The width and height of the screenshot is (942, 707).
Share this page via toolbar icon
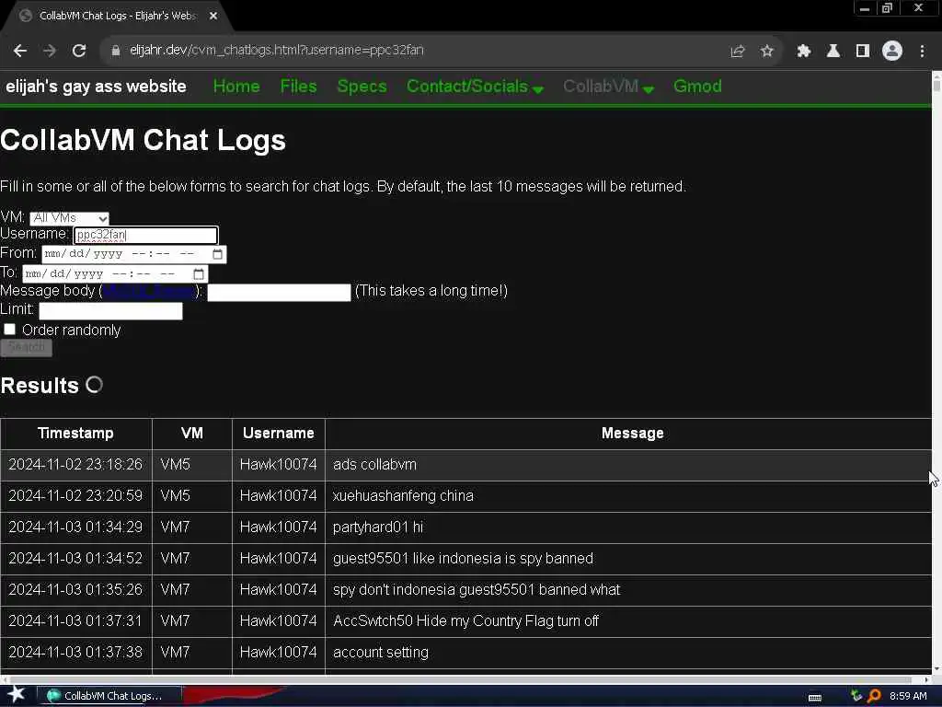tap(738, 52)
